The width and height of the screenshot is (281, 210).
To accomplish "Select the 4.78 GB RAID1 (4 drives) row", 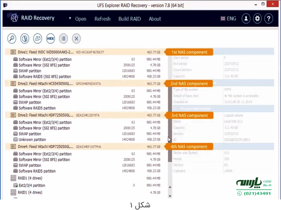I will (x=85, y=192).
